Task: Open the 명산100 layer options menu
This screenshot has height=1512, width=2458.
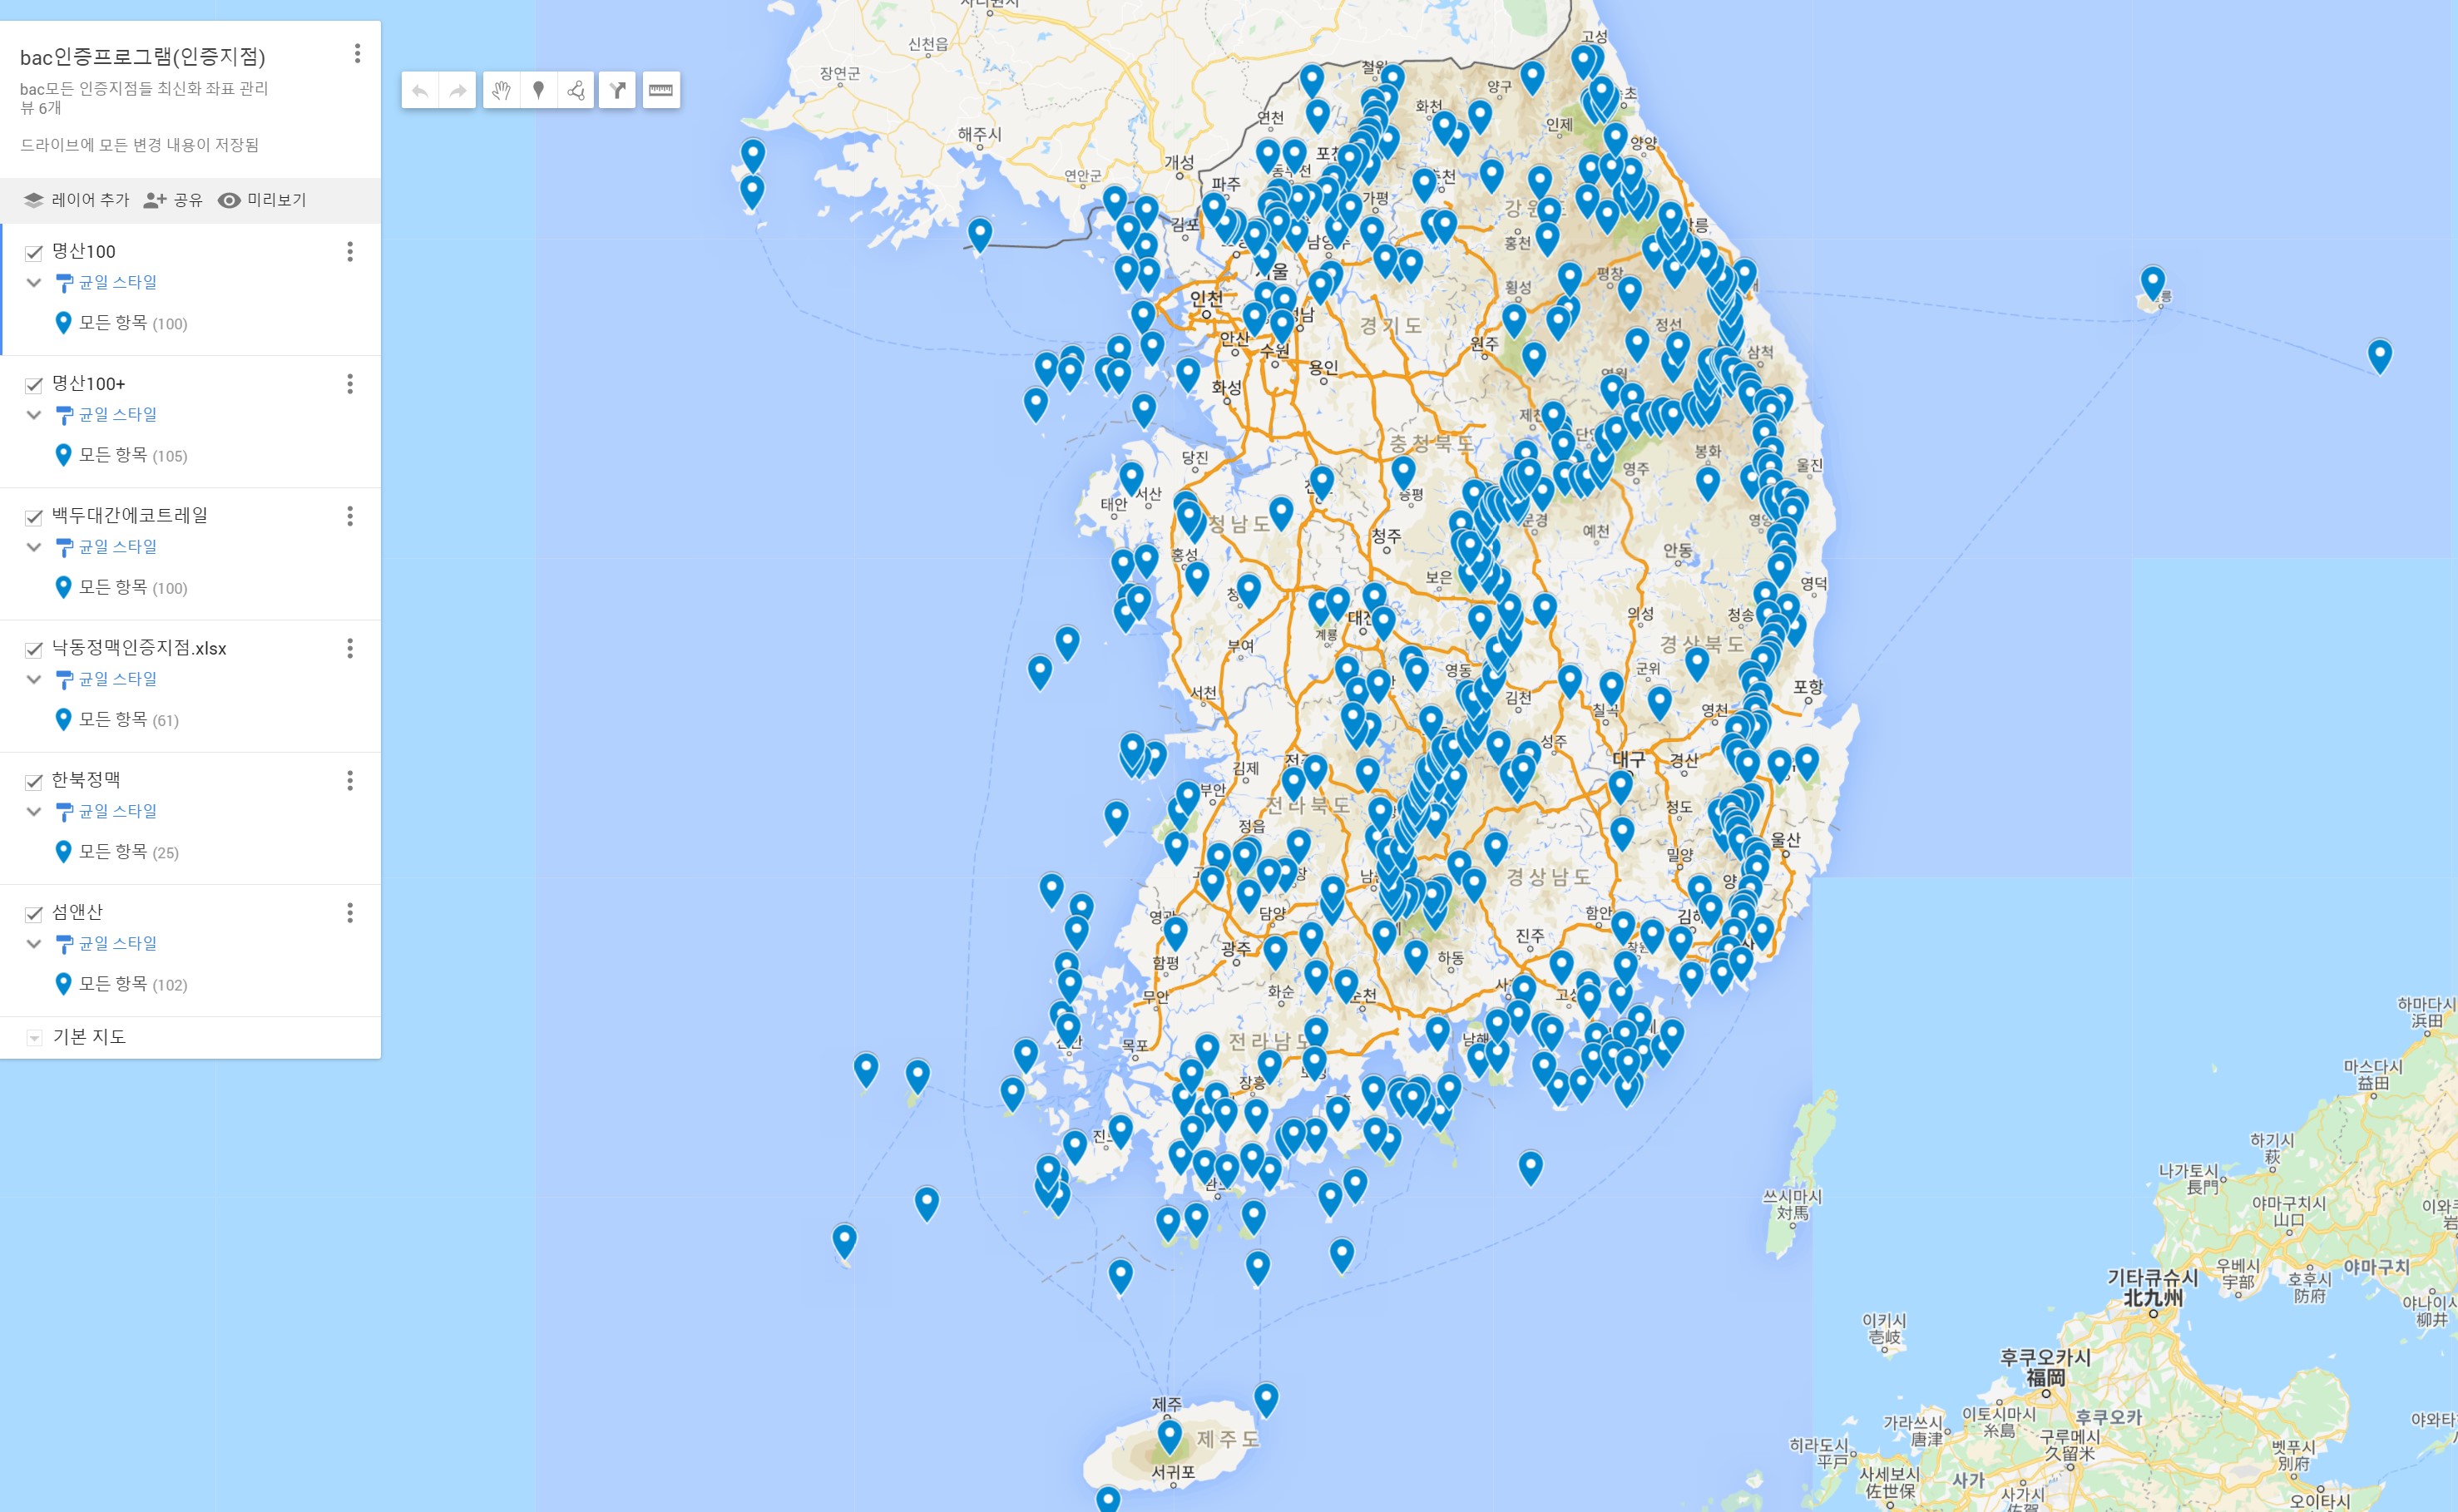Action: 349,252
